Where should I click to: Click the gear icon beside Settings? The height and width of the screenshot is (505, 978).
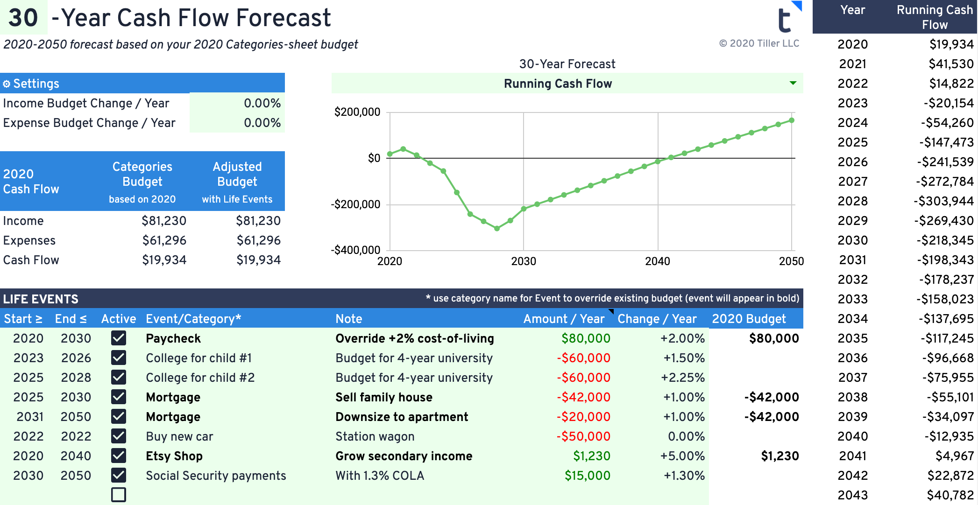(x=7, y=84)
